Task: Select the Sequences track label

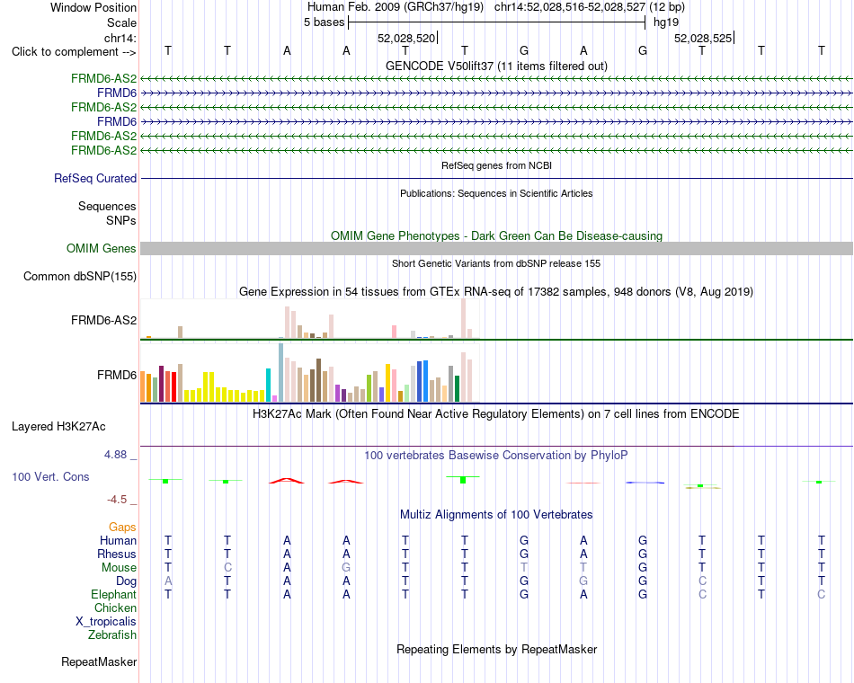Action: [x=107, y=206]
